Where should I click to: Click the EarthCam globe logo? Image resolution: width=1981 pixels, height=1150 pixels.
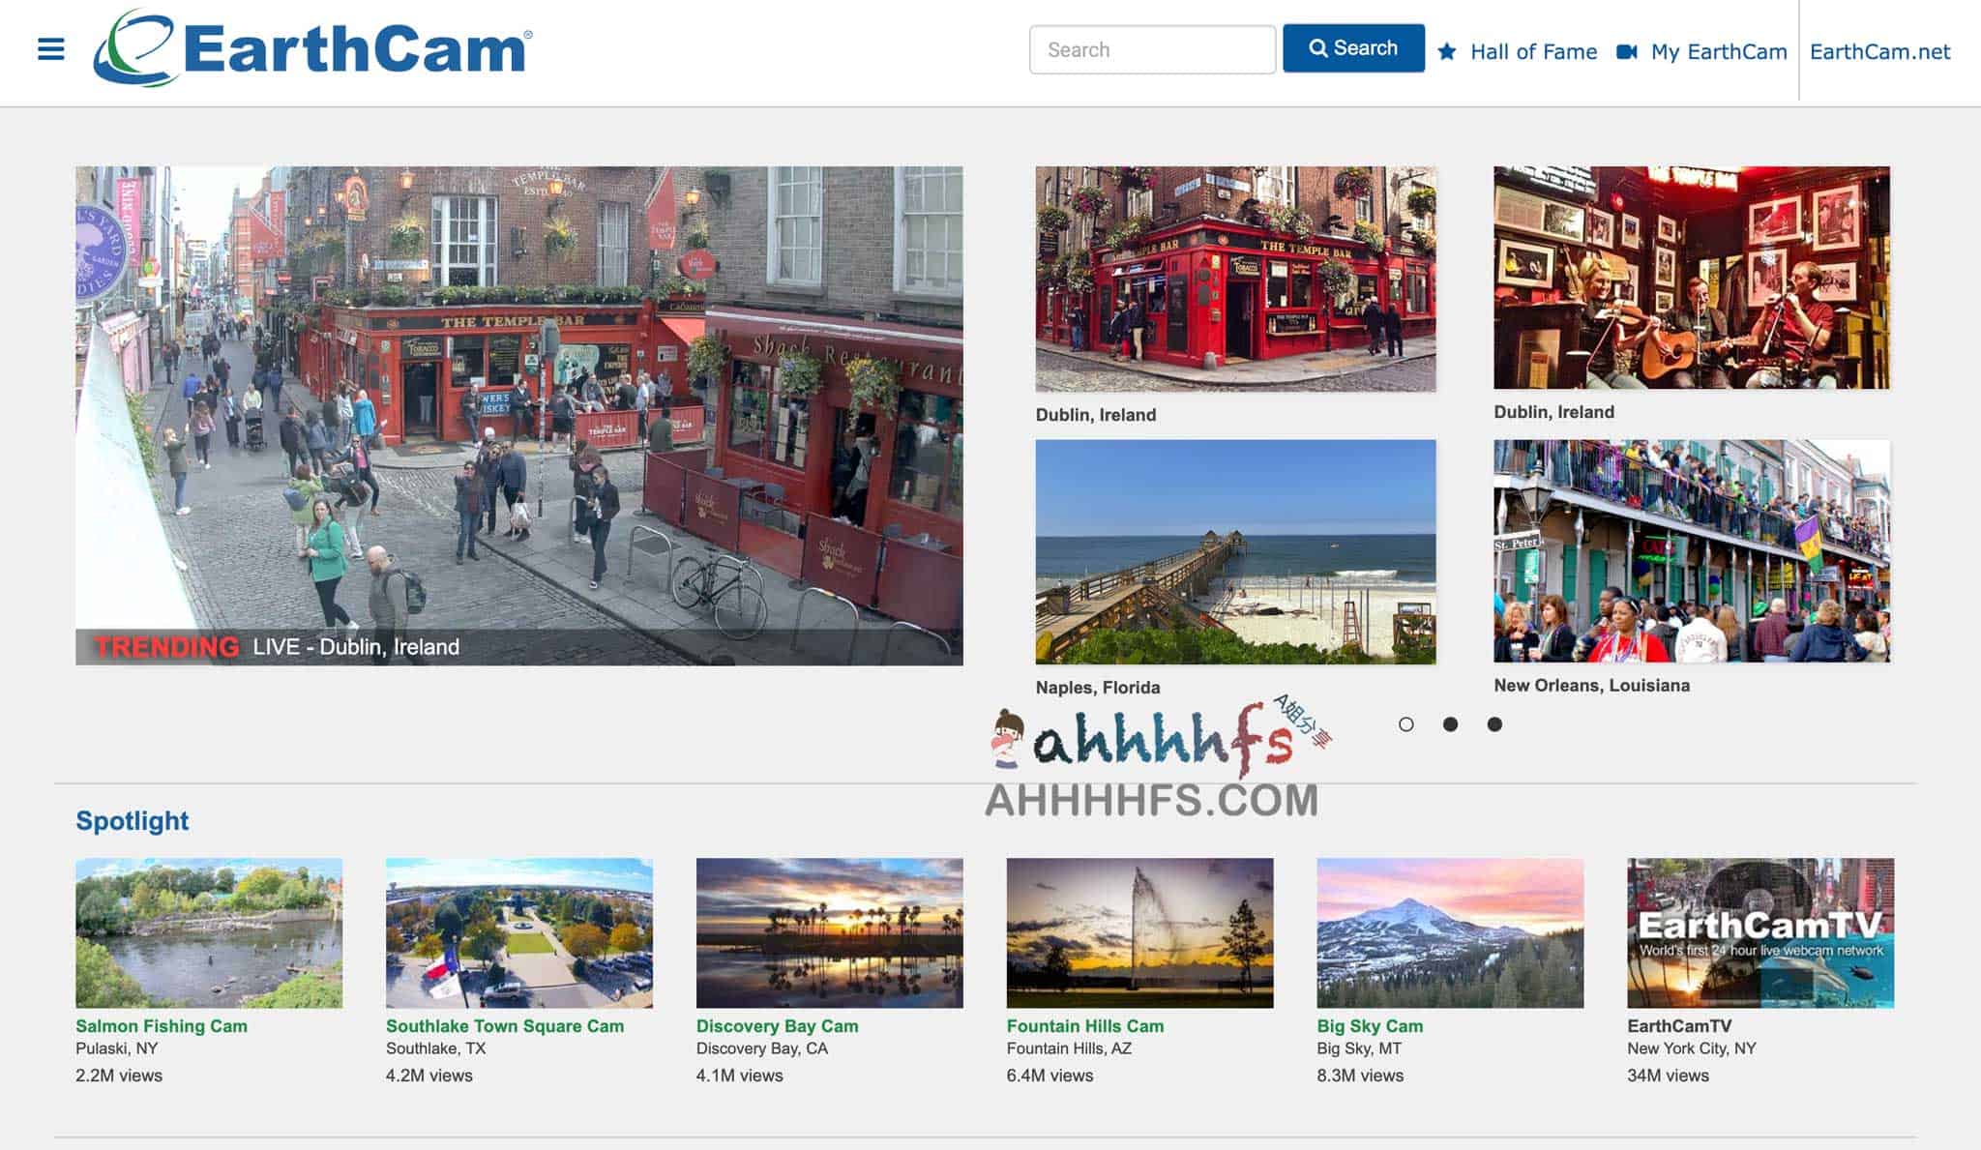click(x=135, y=48)
